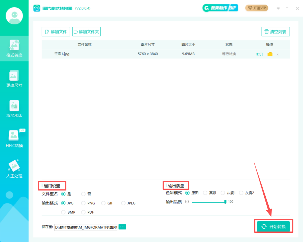303x242 pixels.
Task: Open the title bar dropdown menu
Action: [x=278, y=8]
